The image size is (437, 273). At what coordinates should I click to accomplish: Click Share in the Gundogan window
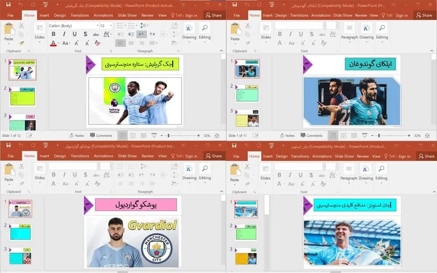[x=424, y=15]
